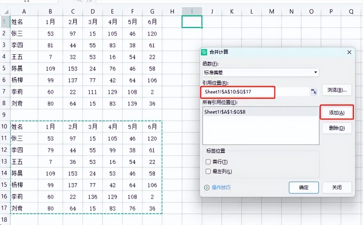Click the 关闭 button
The width and height of the screenshot is (363, 225).
point(337,188)
